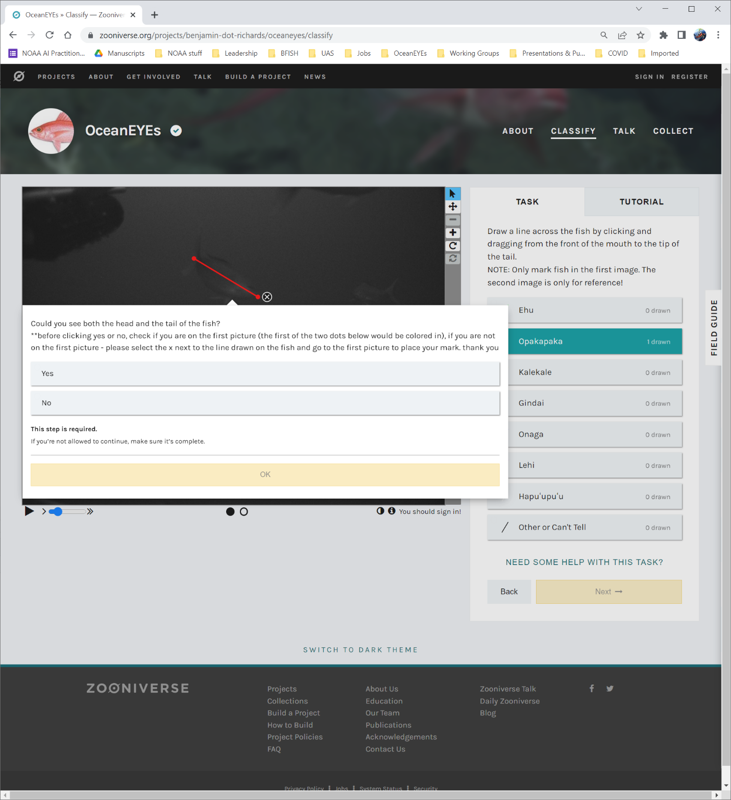The height and width of the screenshot is (800, 731).
Task: Expand Need Some Help With This Task
Action: [x=584, y=562]
